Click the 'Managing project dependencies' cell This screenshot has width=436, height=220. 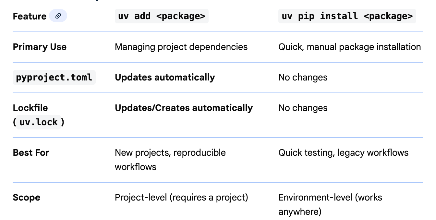coord(181,47)
